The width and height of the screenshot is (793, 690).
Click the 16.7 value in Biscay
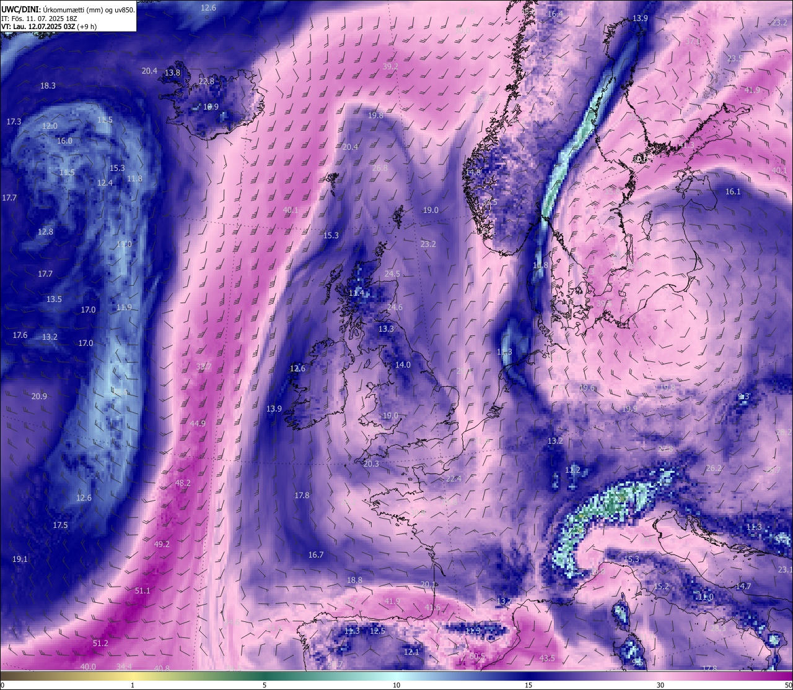[316, 554]
